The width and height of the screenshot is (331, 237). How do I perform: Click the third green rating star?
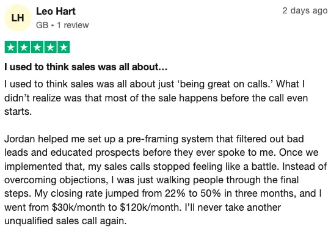point(37,47)
